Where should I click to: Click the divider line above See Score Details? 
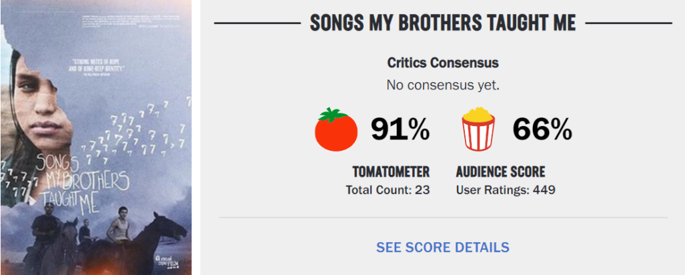click(443, 218)
